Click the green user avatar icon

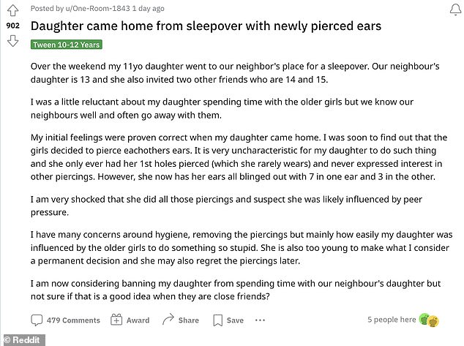(x=424, y=319)
